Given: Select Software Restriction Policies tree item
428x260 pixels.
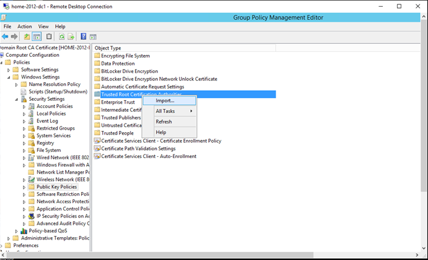Looking at the screenshot, I should pyautogui.click(x=63, y=194).
